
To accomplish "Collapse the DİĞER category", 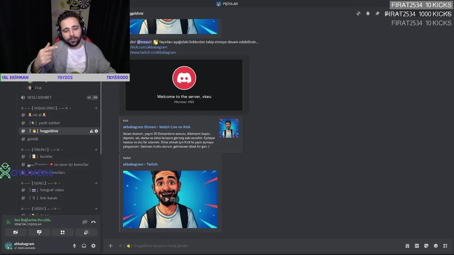I will 40,209.
